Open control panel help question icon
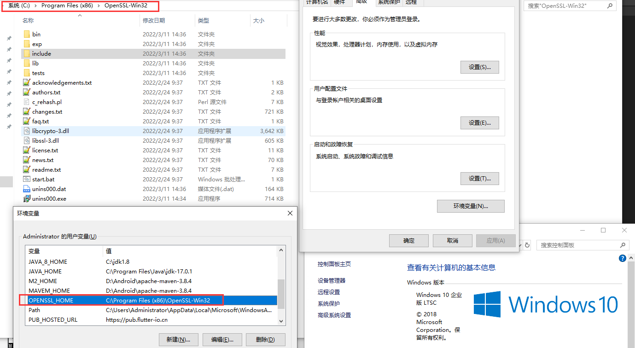Image resolution: width=635 pixels, height=348 pixels. point(623,259)
